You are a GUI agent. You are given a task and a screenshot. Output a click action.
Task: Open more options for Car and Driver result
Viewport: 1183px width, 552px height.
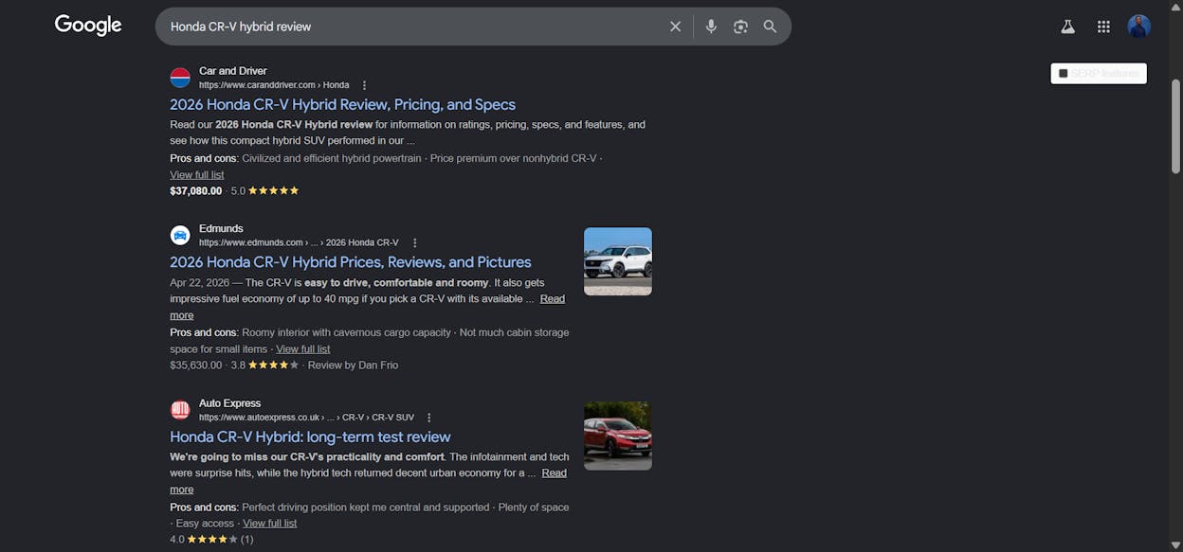tap(364, 85)
